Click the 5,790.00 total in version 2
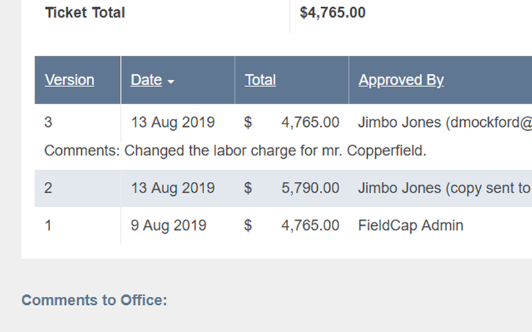The width and height of the screenshot is (532, 332). tap(310, 188)
